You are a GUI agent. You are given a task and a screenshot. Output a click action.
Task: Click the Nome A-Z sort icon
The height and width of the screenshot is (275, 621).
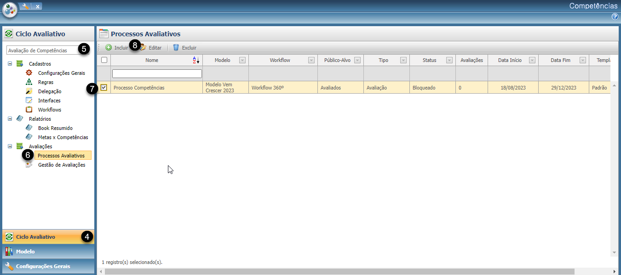click(196, 60)
